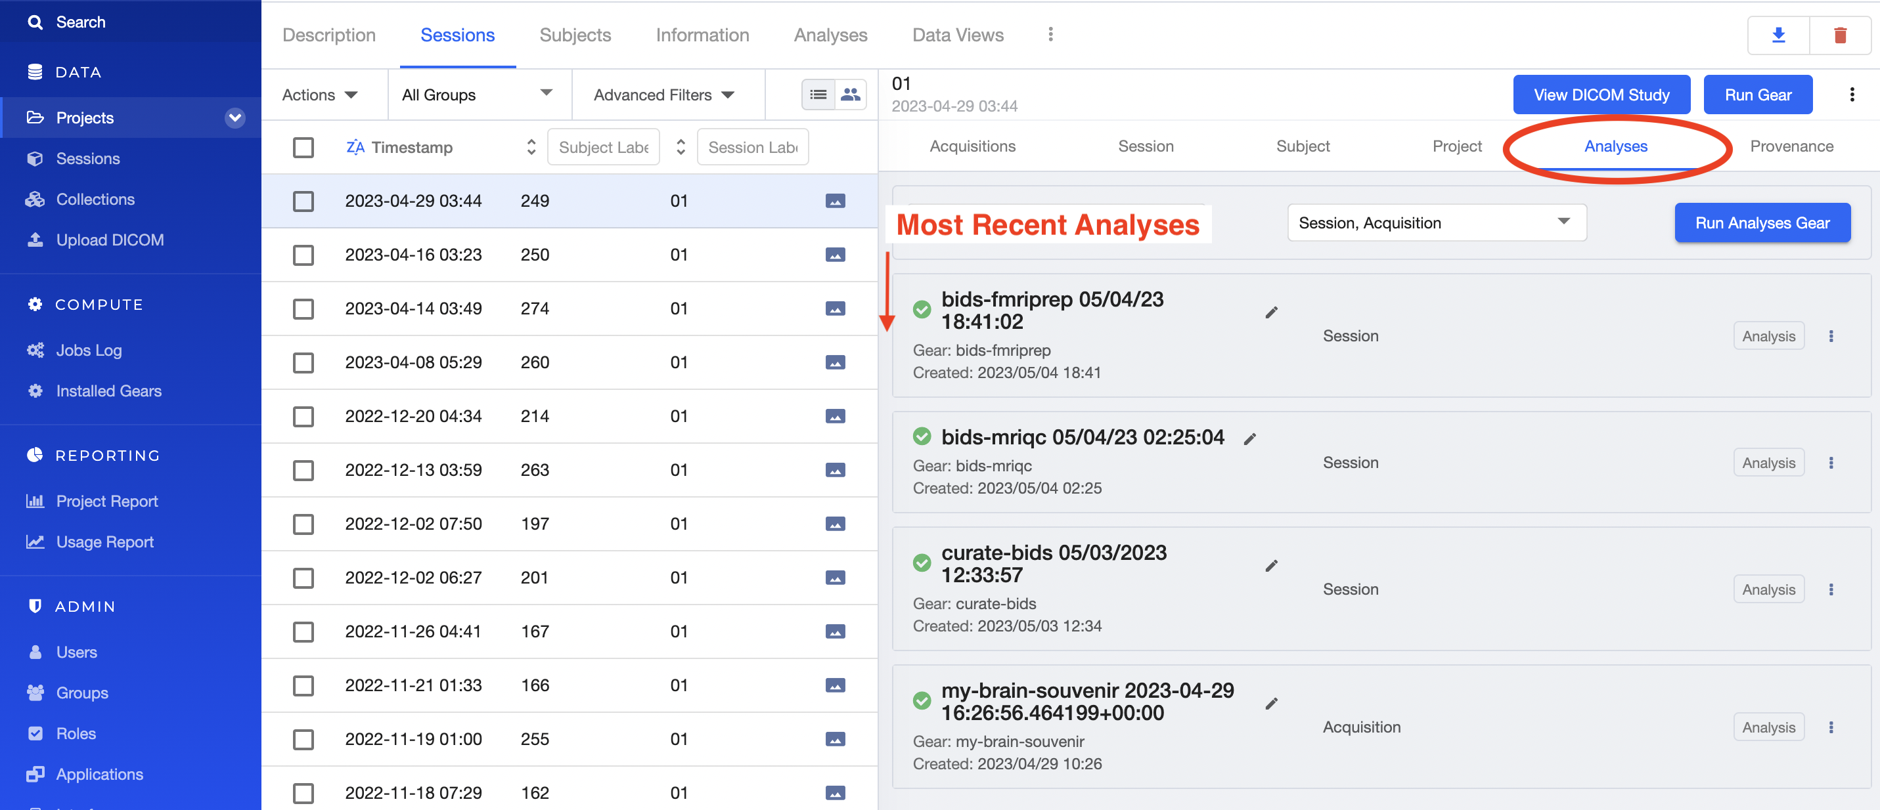Image resolution: width=1880 pixels, height=810 pixels.
Task: Expand Advanced Filters dropdown
Action: pos(663,94)
